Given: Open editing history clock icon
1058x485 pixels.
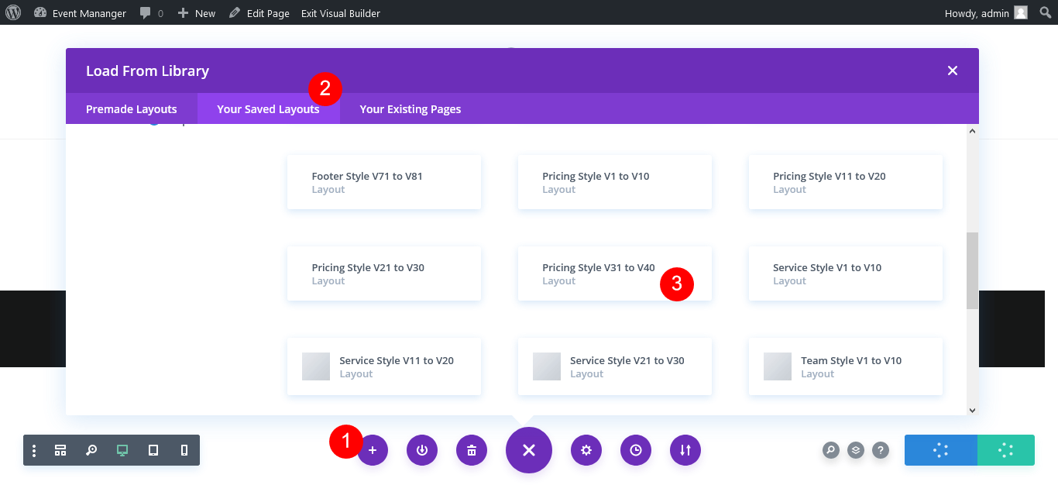Looking at the screenshot, I should pyautogui.click(x=636, y=450).
